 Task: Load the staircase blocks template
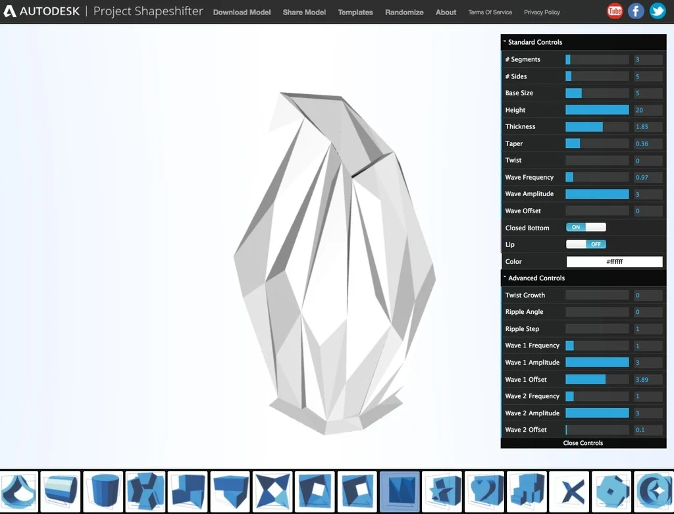526,491
